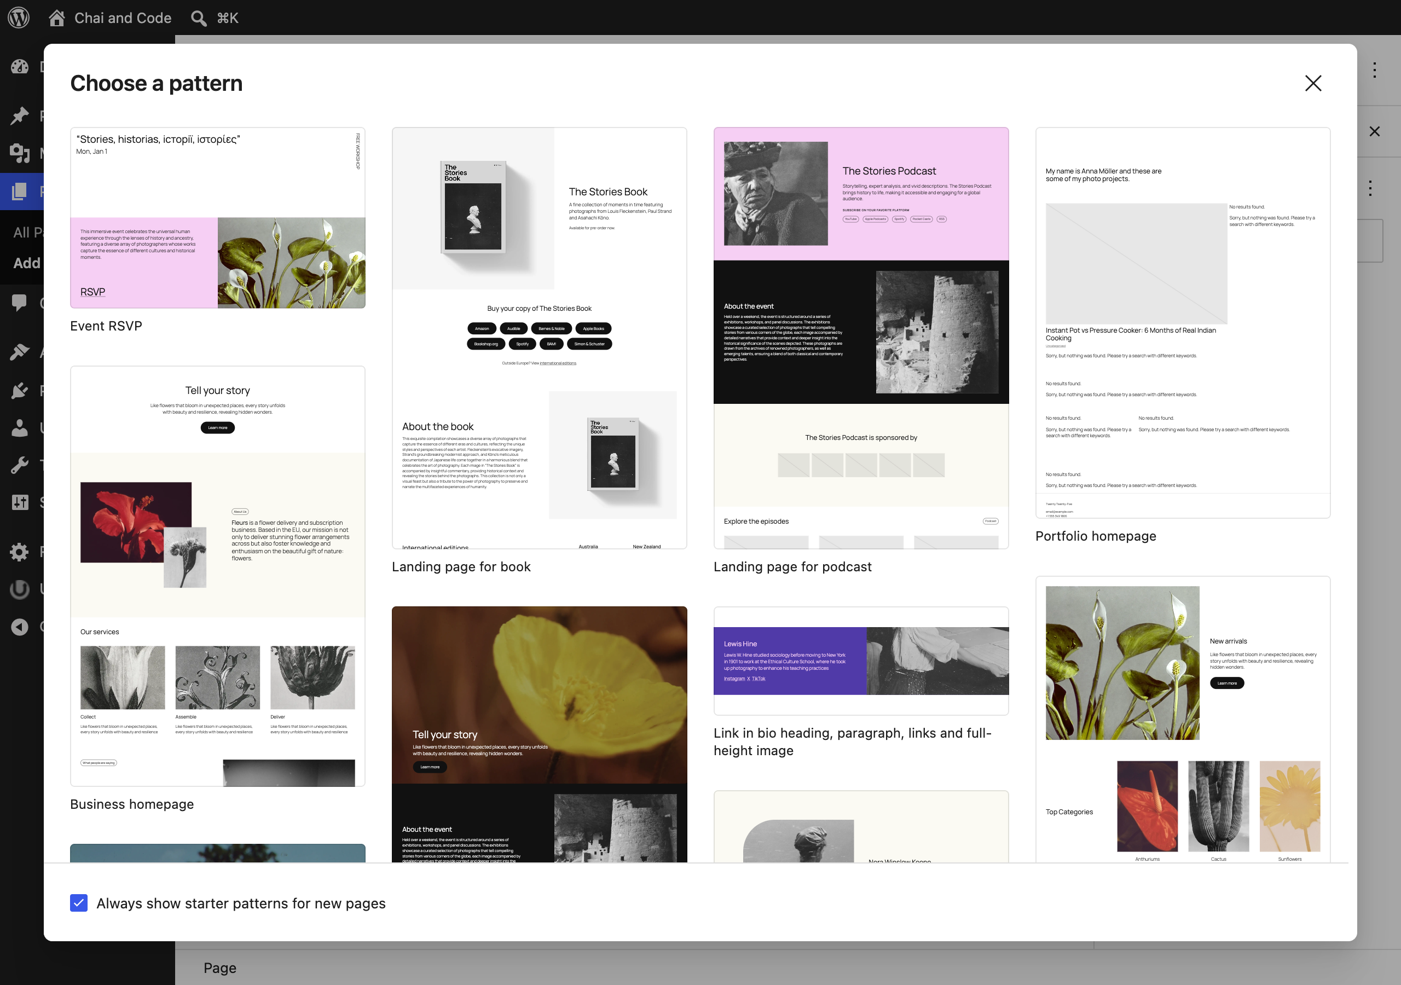Image resolution: width=1401 pixels, height=985 pixels.
Task: Click the Add submenu item in sidebar
Action: pos(27,263)
